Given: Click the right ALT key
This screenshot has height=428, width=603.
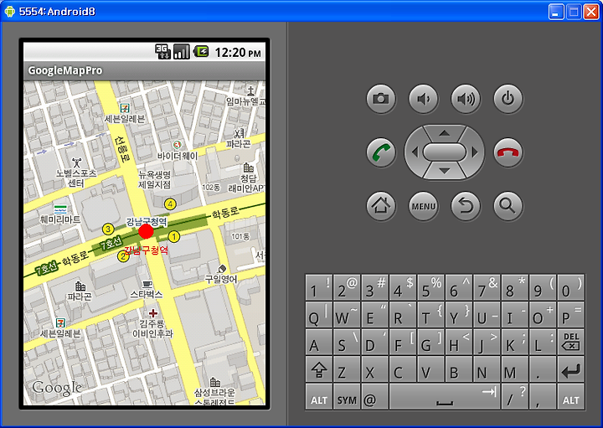Looking at the screenshot, I should pyautogui.click(x=571, y=396).
